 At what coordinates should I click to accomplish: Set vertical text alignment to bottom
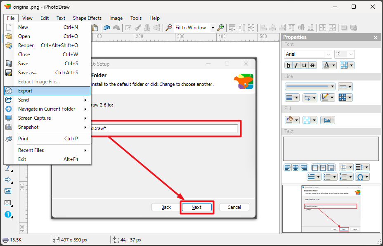[x=331, y=168]
